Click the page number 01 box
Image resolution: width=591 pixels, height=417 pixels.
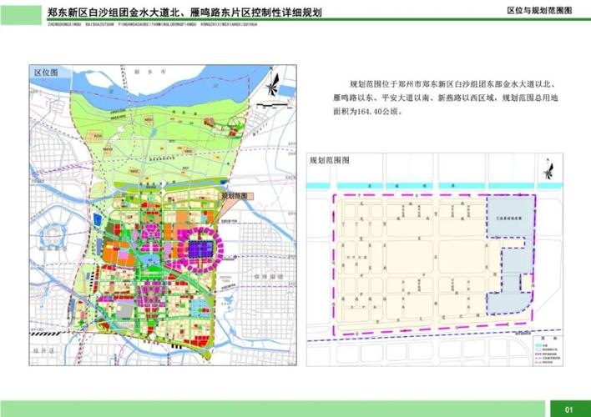click(568, 409)
